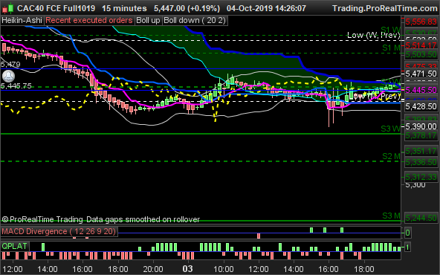Click the magenta 5,445.50 current price tag
This screenshot has height=275, width=440.
tap(421, 90)
